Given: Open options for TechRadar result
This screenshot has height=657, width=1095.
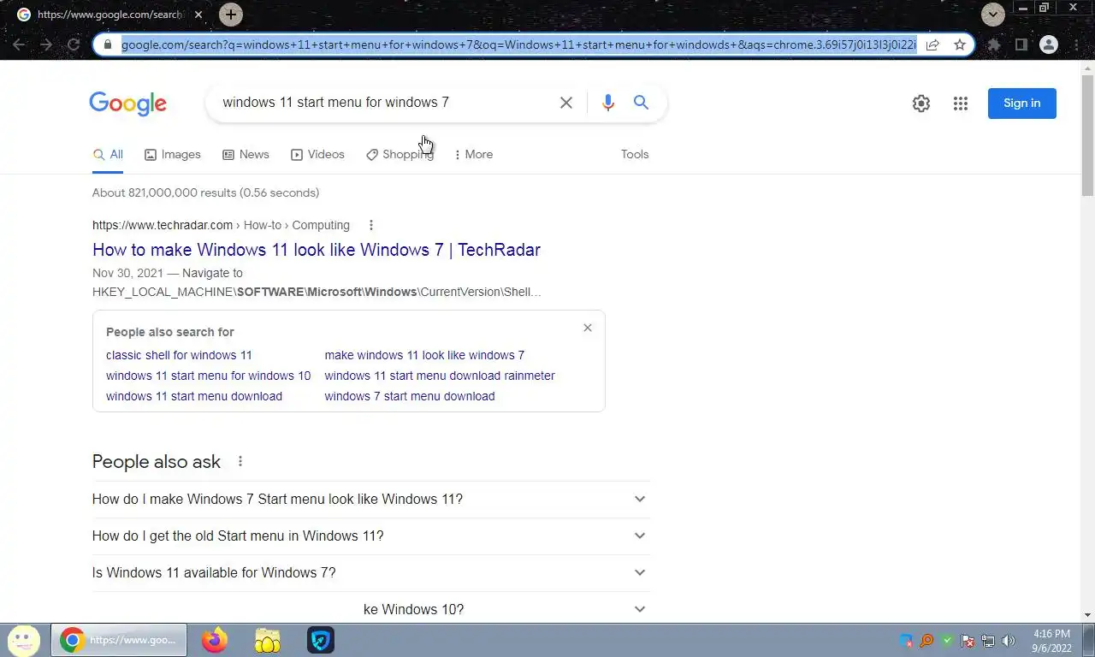Looking at the screenshot, I should [x=370, y=225].
